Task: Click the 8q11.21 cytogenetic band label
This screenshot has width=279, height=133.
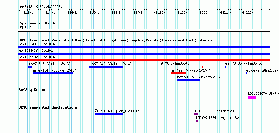Action: [25, 27]
